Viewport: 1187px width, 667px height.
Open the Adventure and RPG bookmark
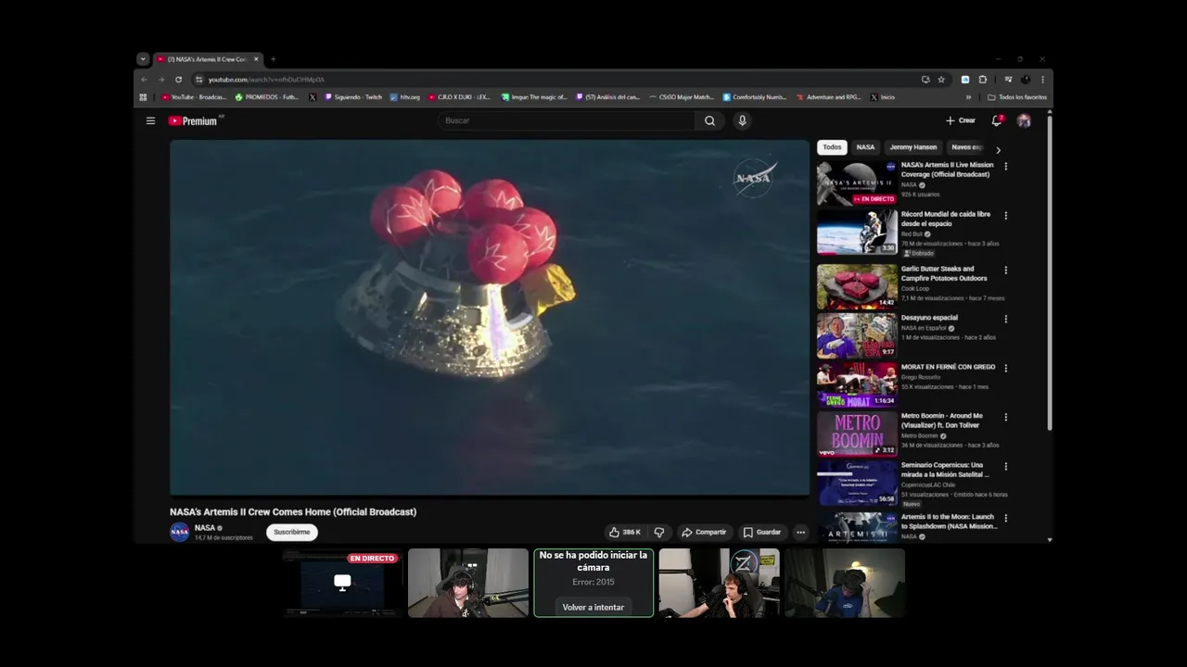coord(827,97)
